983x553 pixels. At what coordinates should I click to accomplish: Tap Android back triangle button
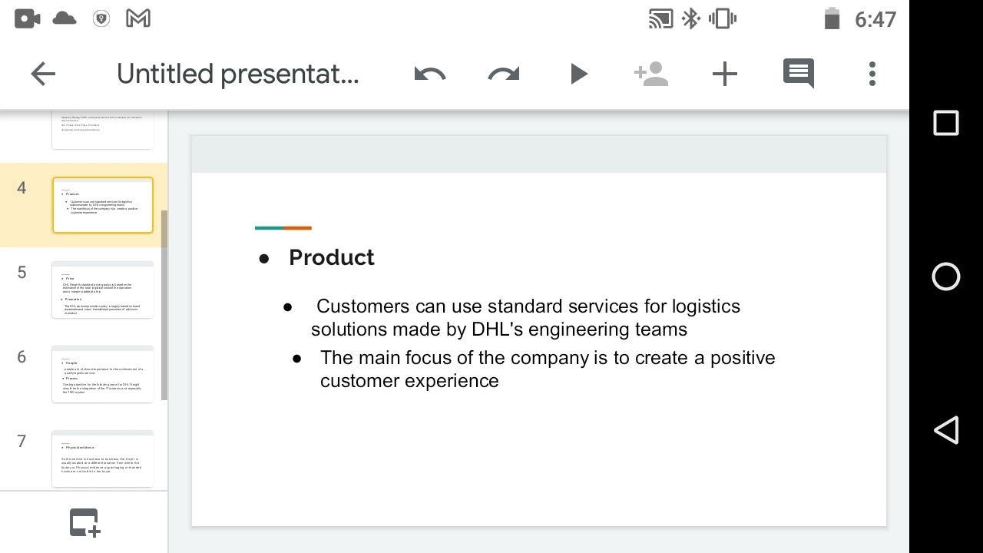tap(946, 430)
